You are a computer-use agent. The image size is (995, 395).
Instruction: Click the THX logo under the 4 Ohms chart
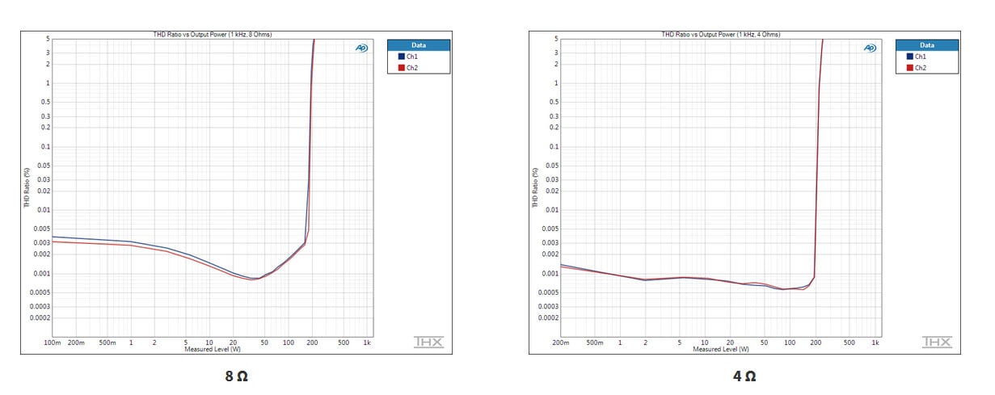936,342
